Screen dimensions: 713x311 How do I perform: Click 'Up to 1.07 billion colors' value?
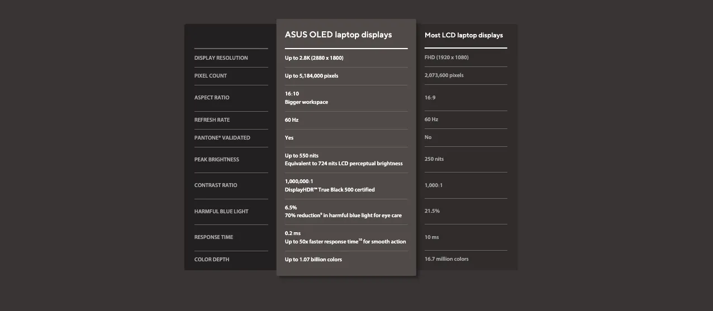pos(313,260)
